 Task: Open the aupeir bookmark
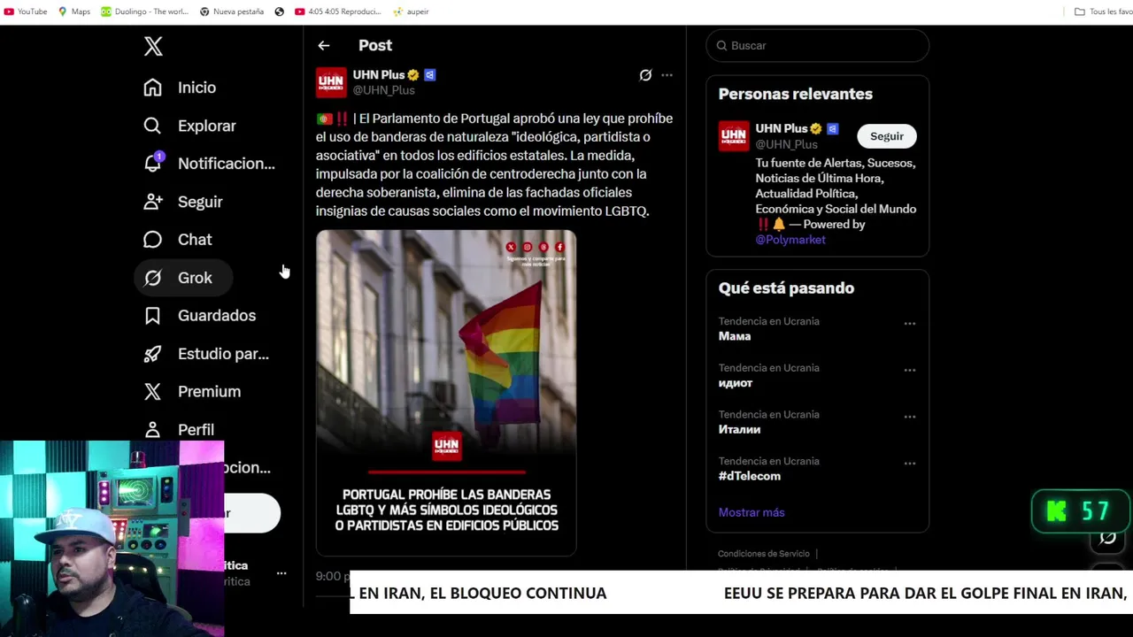tap(412, 12)
